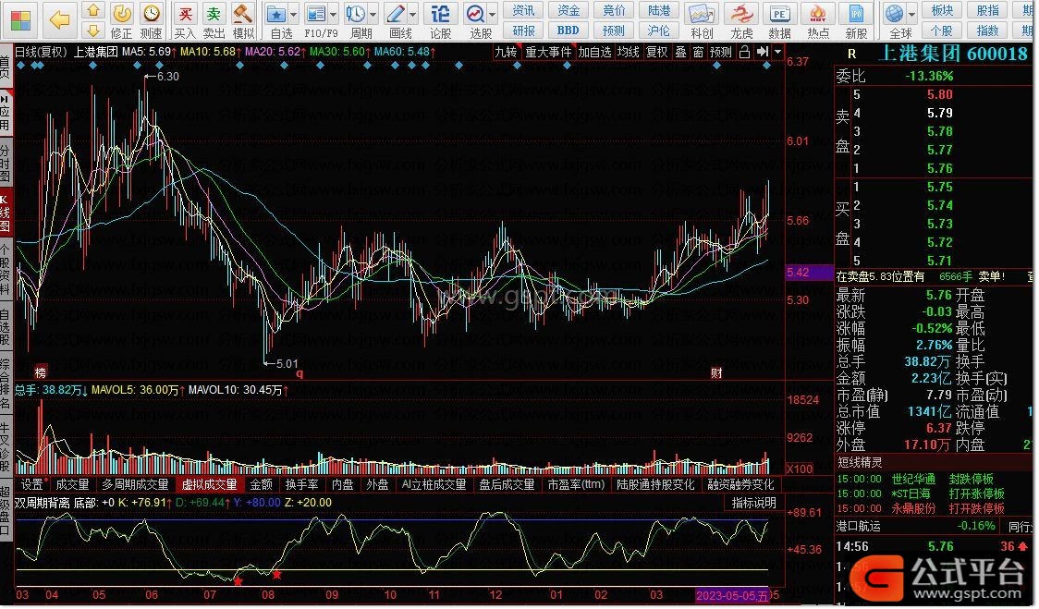
Task: Open the 设置 settings tab
Action: [x=31, y=485]
